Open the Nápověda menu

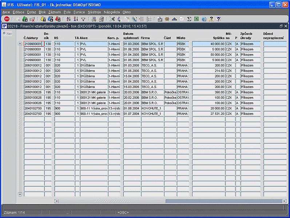pos(112,12)
